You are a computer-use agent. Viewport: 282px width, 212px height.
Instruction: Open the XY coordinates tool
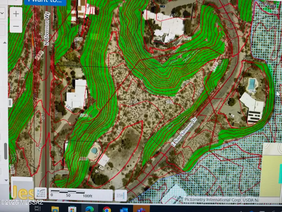[41, 194]
